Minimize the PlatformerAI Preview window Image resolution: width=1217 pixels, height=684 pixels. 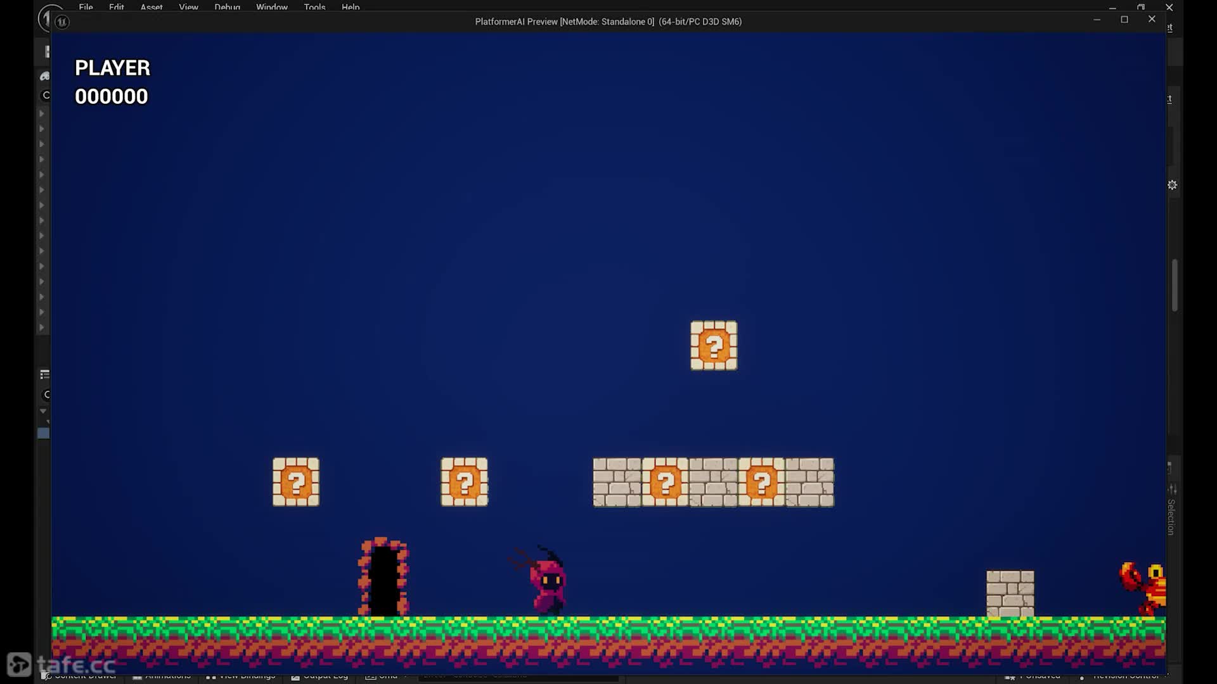pyautogui.click(x=1097, y=20)
